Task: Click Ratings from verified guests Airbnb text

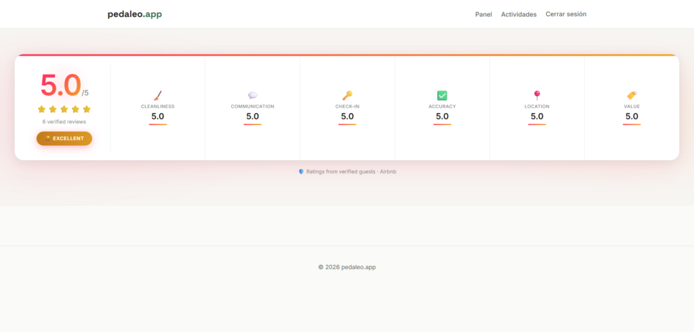Action: pos(351,171)
